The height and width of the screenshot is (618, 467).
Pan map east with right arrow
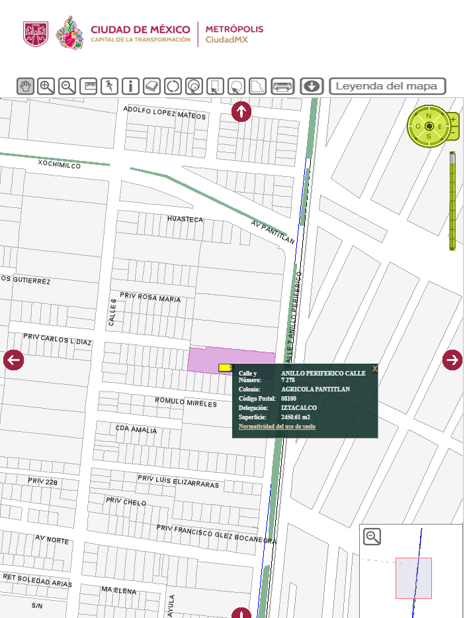[x=452, y=360]
